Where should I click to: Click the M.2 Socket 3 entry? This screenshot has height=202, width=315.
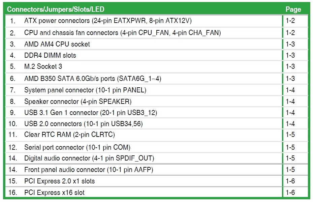click(x=43, y=66)
